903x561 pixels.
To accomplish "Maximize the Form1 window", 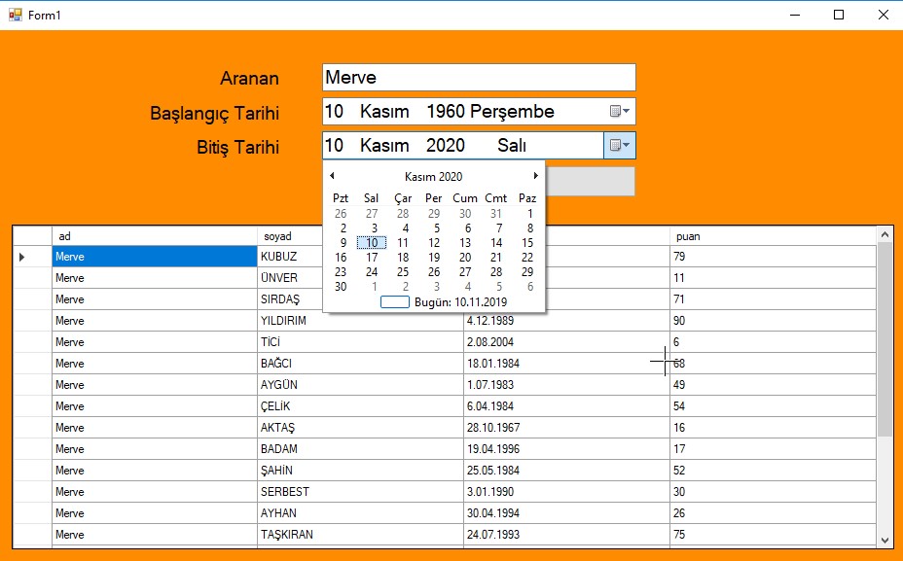I will click(839, 15).
